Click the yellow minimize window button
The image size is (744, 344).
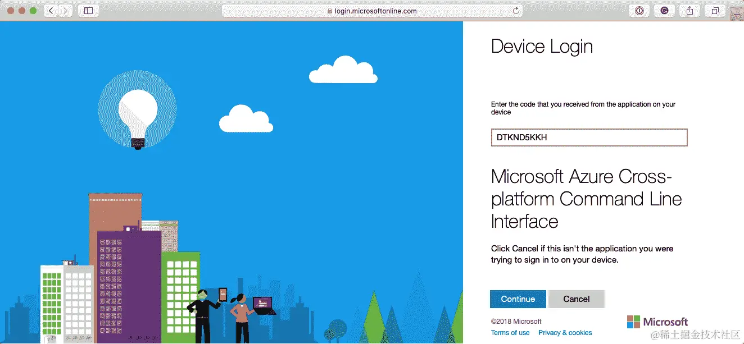22,11
